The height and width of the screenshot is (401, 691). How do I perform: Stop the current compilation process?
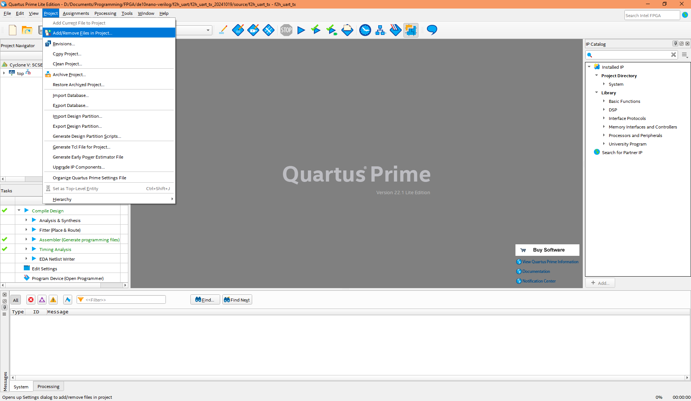click(x=286, y=30)
